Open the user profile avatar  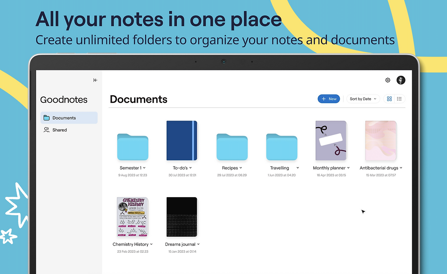401,80
